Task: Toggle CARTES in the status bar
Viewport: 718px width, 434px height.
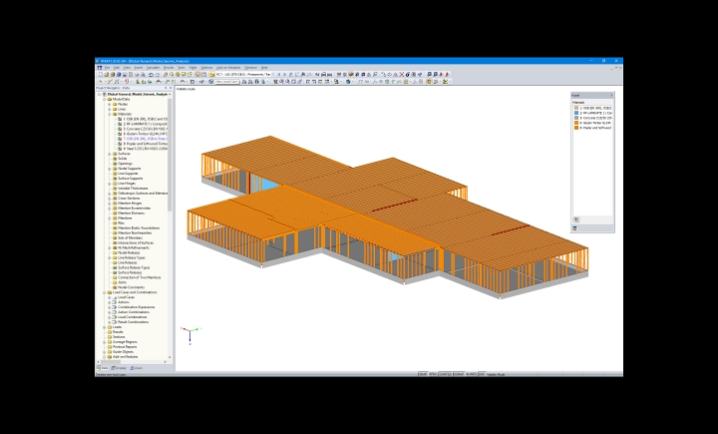Action: pos(445,374)
